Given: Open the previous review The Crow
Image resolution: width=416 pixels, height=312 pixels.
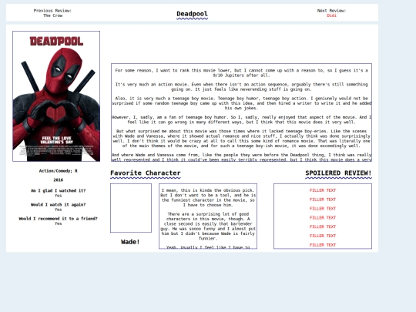Looking at the screenshot, I should [53, 15].
